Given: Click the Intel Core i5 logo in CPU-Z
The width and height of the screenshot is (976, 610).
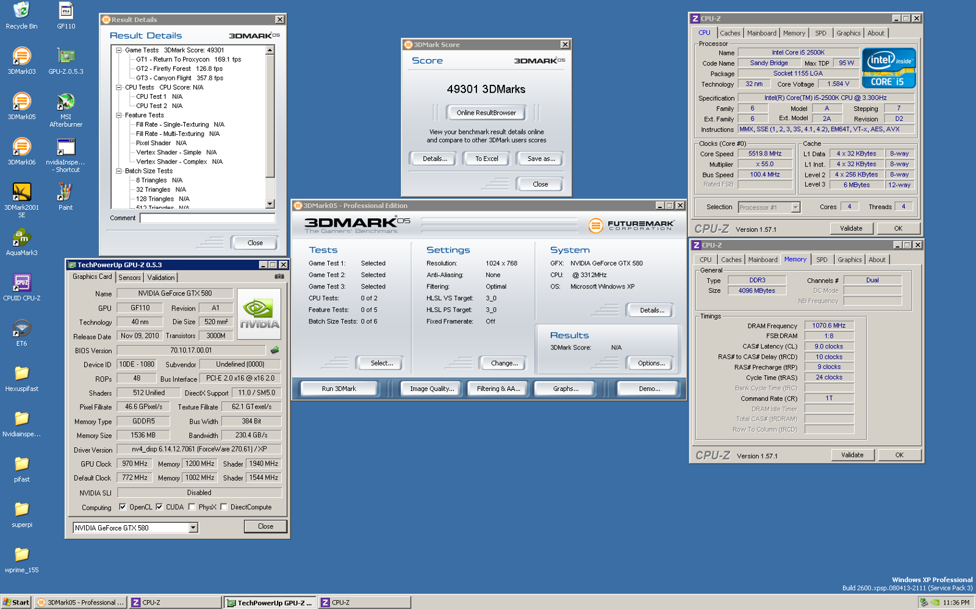Looking at the screenshot, I should pyautogui.click(x=889, y=68).
